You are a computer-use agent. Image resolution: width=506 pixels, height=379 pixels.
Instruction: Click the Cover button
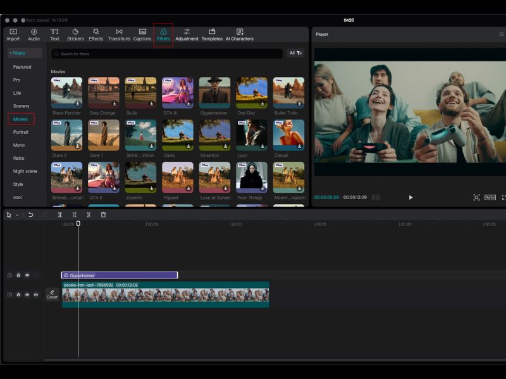coord(52,294)
